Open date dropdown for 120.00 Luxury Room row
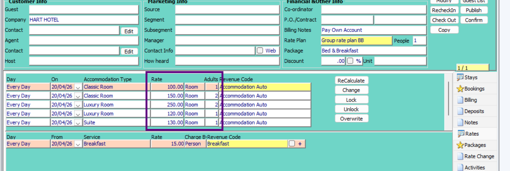 78,113
